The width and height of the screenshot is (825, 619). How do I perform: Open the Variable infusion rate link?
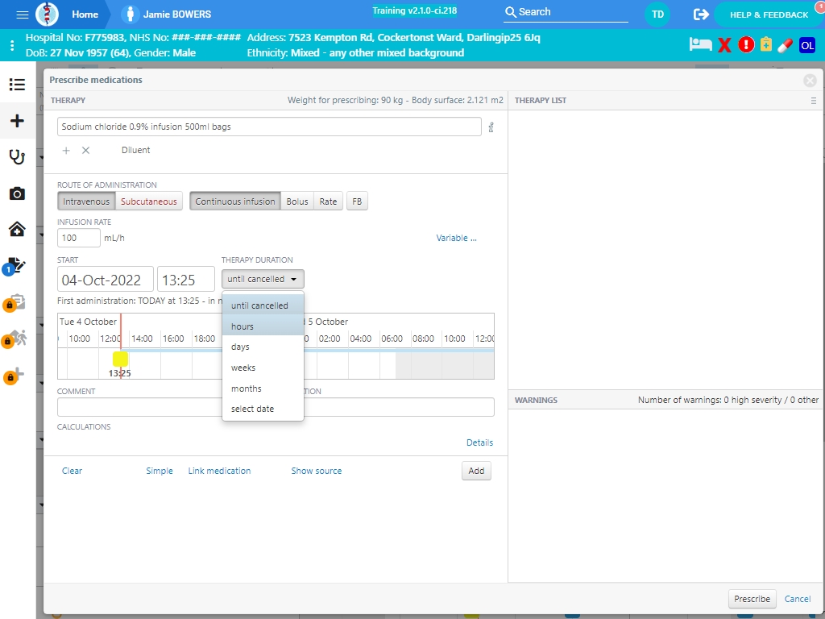tap(456, 238)
